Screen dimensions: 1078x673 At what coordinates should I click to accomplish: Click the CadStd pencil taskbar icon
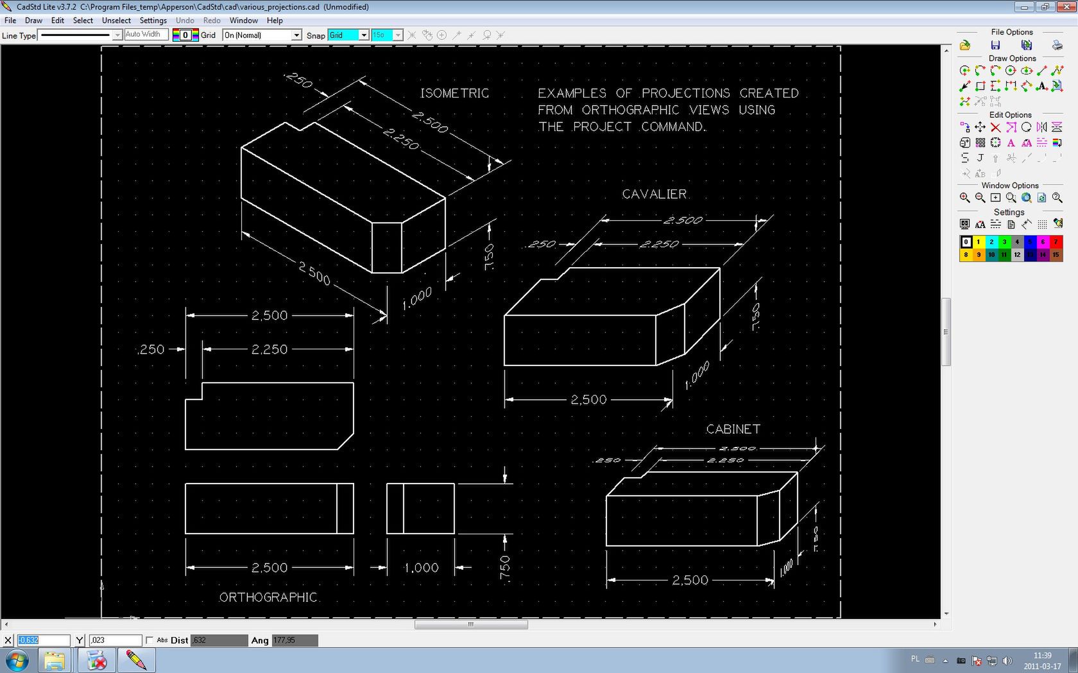(x=136, y=660)
